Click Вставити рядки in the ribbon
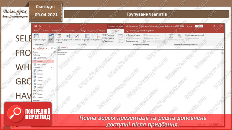Screen dimensions: 232x130 pos(133,35)
